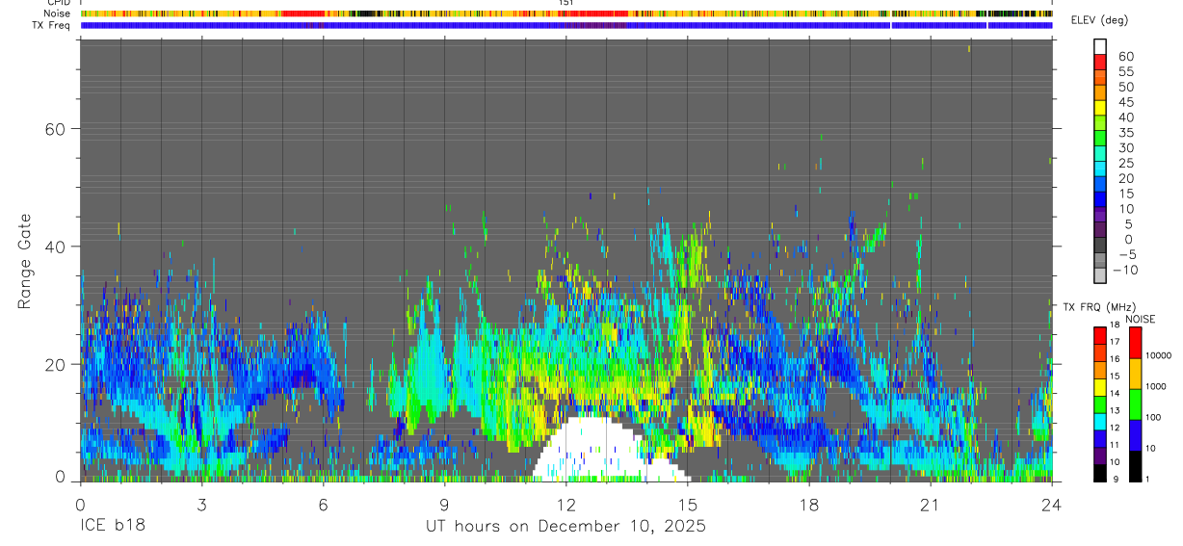Click the 'ICE b18' radar label
1183x546 pixels.
111,526
